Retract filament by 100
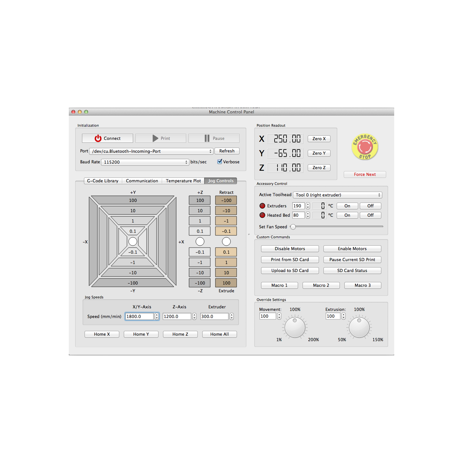Image resolution: width=463 pixels, height=463 pixels. tap(226, 200)
